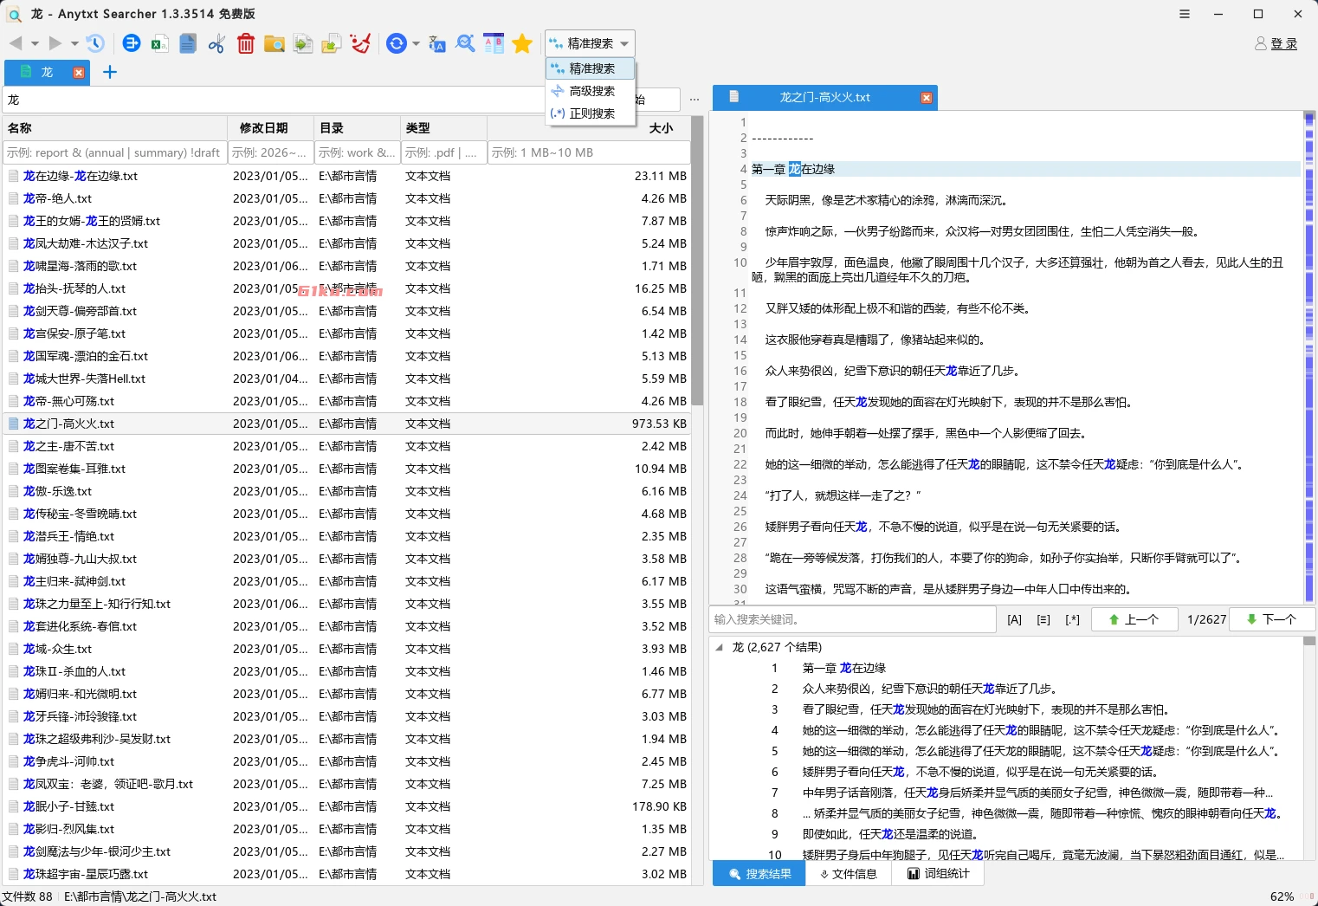1318x906 pixels.
Task: Open the search history clock icon
Action: 95,43
